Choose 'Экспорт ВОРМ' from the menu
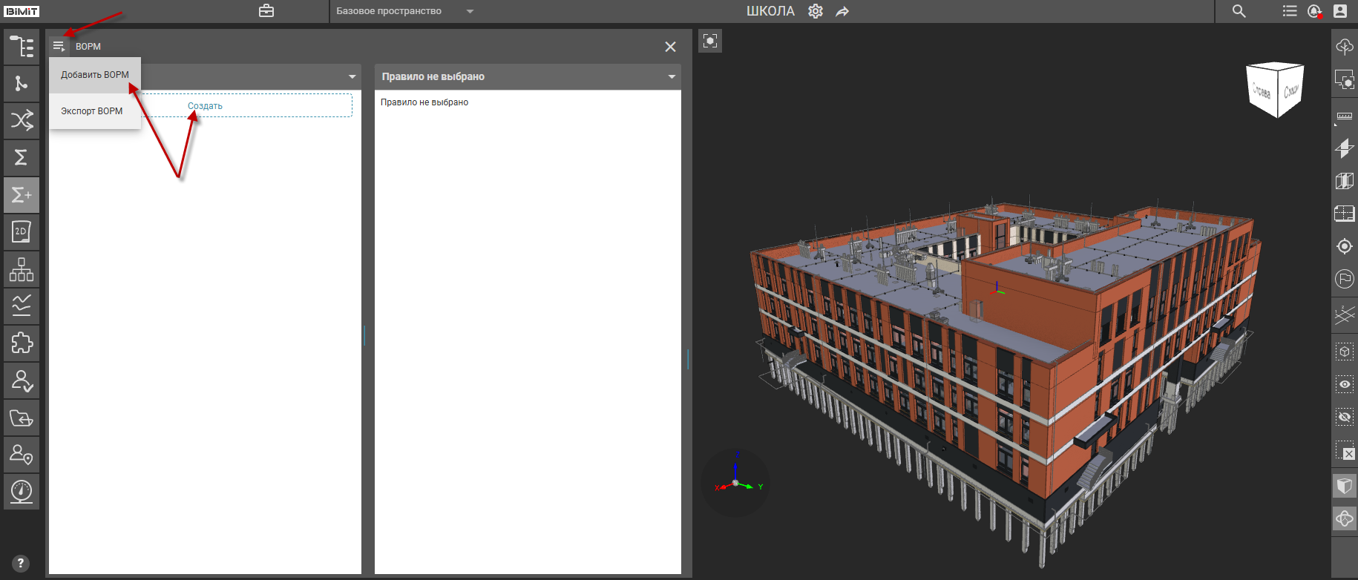The width and height of the screenshot is (1358, 580). click(x=92, y=111)
